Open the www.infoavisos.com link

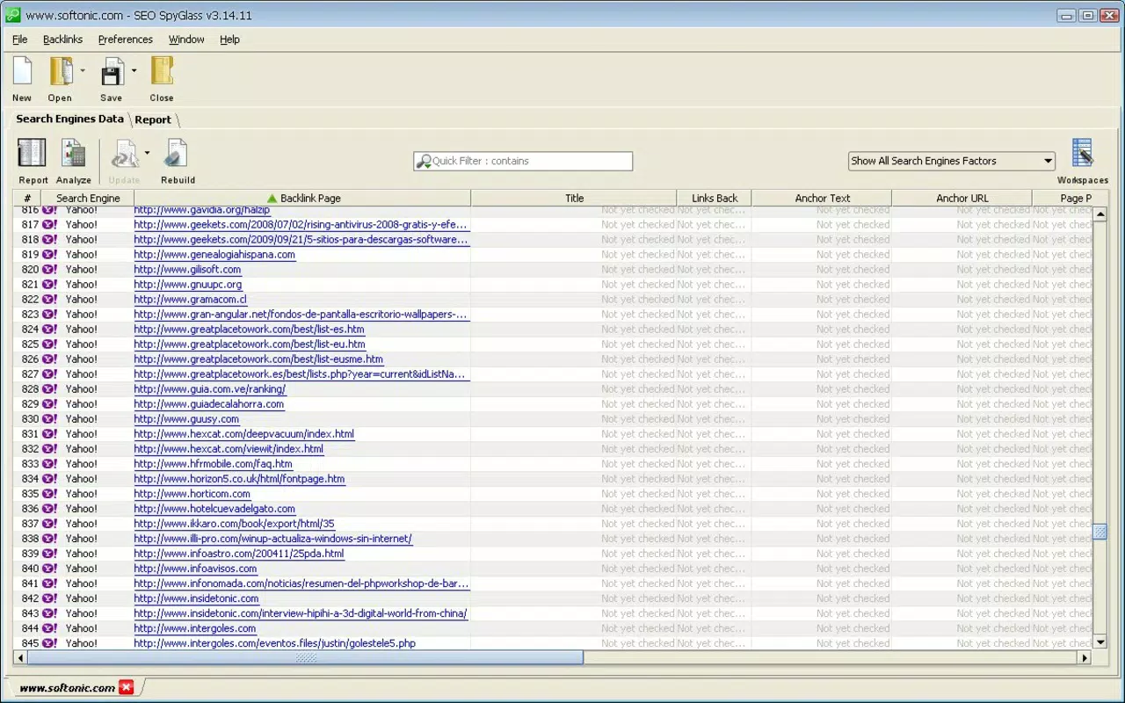[x=195, y=568]
